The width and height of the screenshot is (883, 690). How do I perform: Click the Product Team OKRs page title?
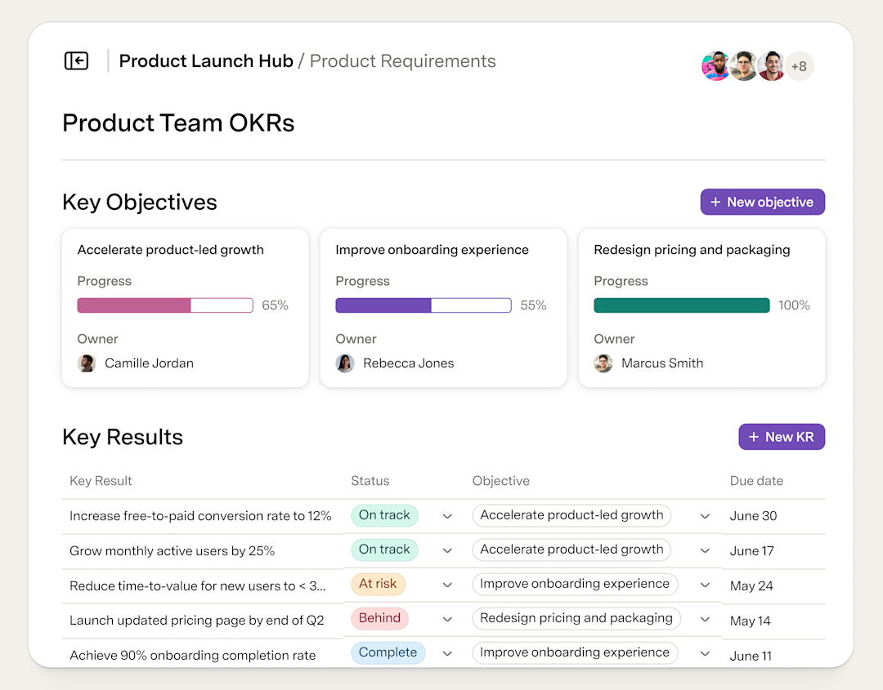click(178, 123)
